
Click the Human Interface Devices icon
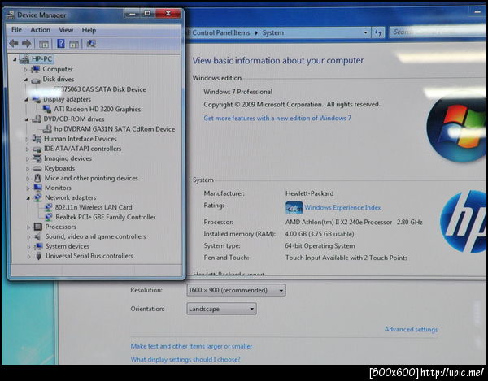37,139
